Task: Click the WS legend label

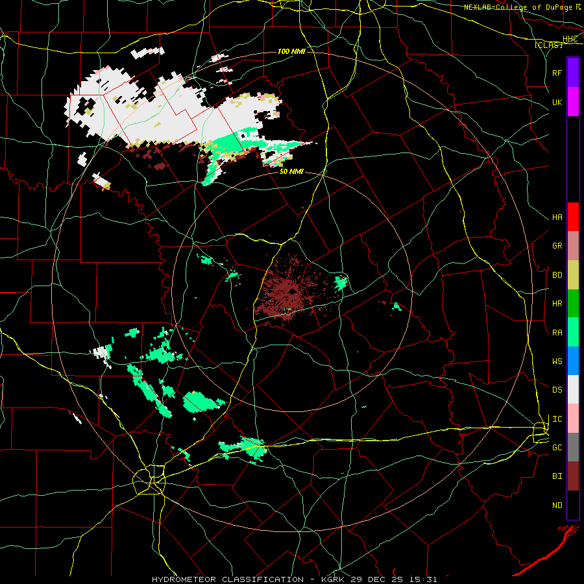Action: pyautogui.click(x=557, y=361)
